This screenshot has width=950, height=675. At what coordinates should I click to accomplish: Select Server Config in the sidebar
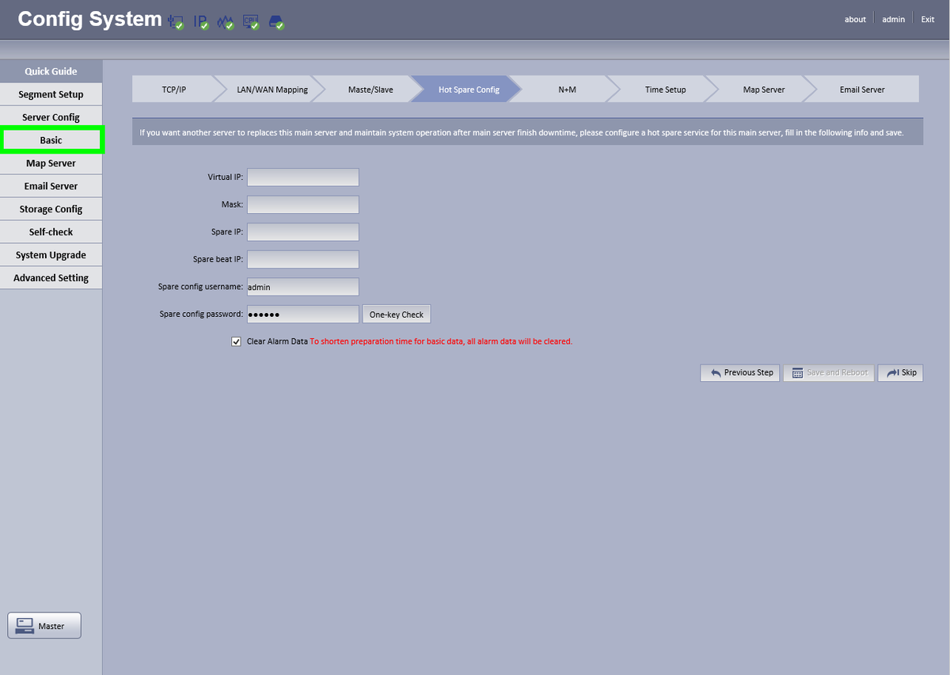[51, 117]
